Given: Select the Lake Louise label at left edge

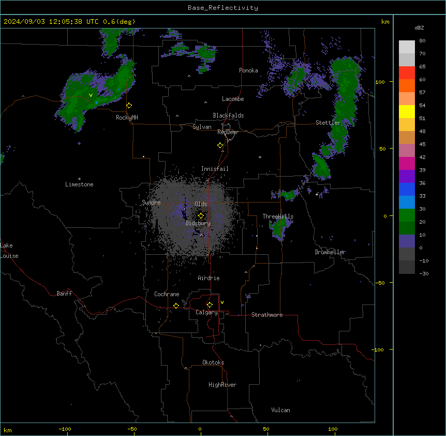Looking at the screenshot, I should pos(9,251).
